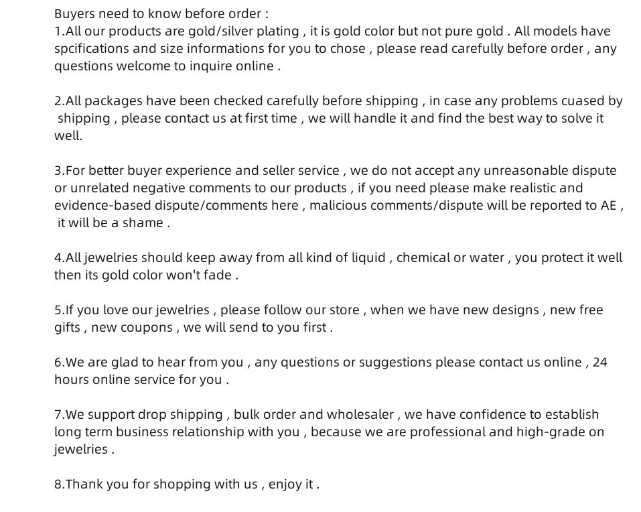This screenshot has width=641, height=512.
Task: Click the words "unreasonable dispute" in point 3
Action: tap(550, 170)
